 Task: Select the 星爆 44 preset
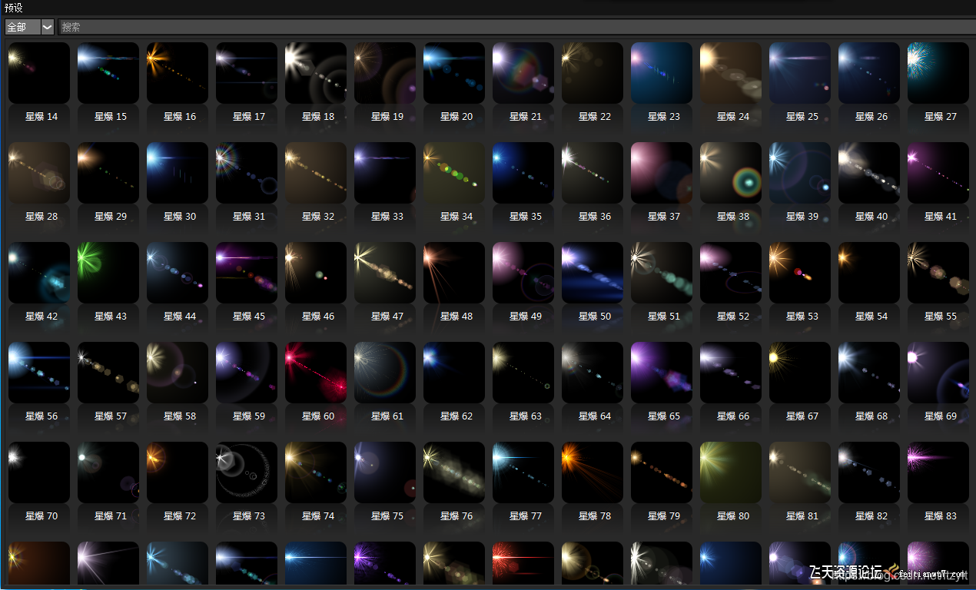point(178,273)
